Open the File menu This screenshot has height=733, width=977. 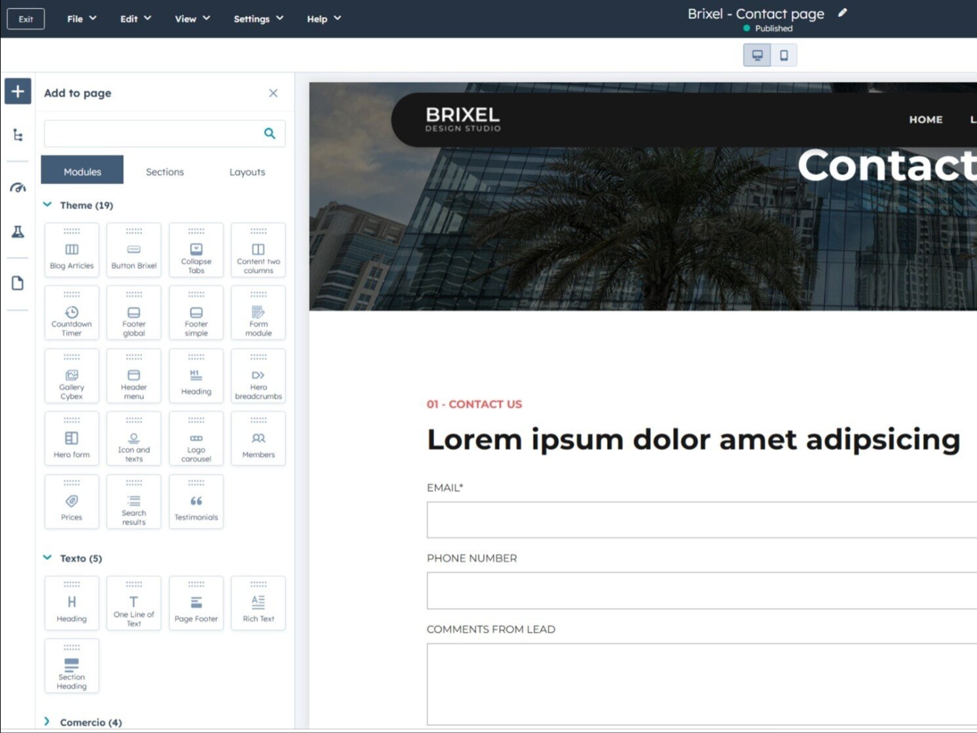(x=81, y=19)
